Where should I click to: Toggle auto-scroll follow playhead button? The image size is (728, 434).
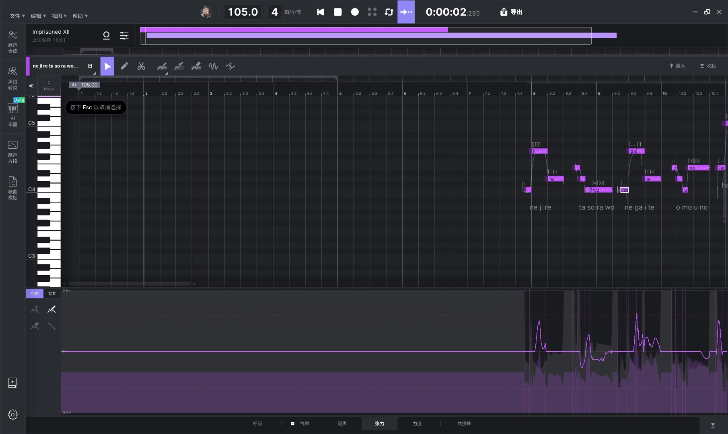point(406,12)
